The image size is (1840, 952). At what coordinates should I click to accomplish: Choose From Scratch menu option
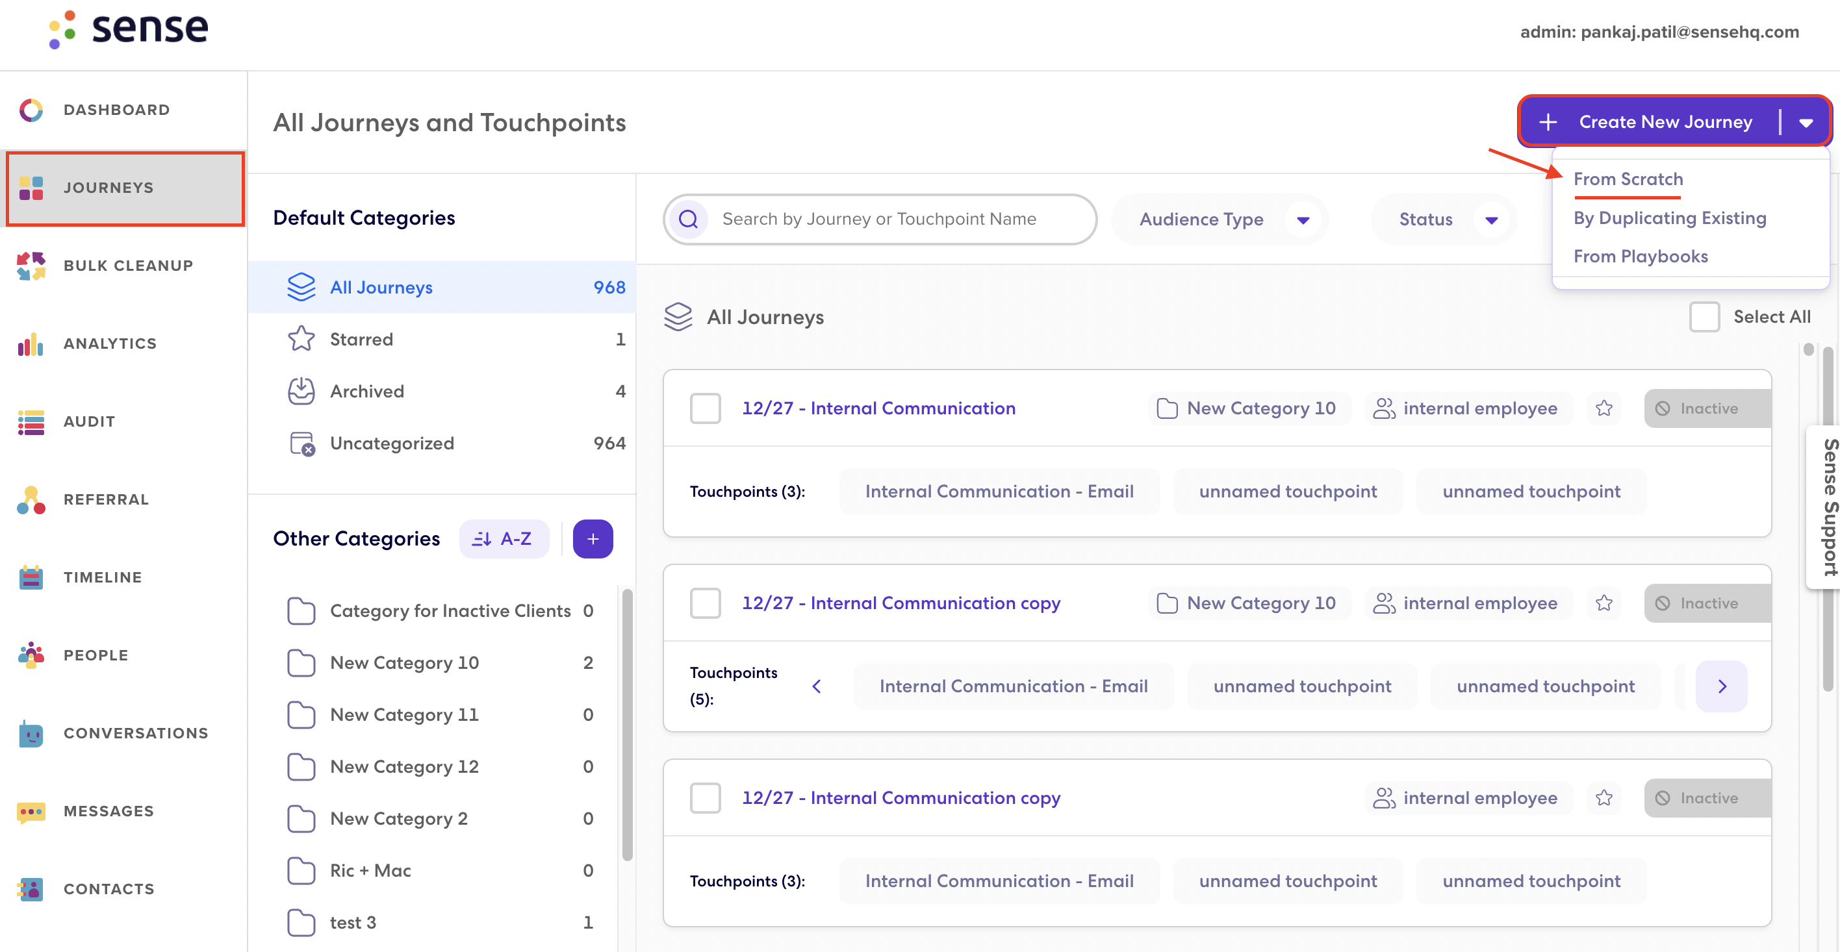pos(1628,179)
